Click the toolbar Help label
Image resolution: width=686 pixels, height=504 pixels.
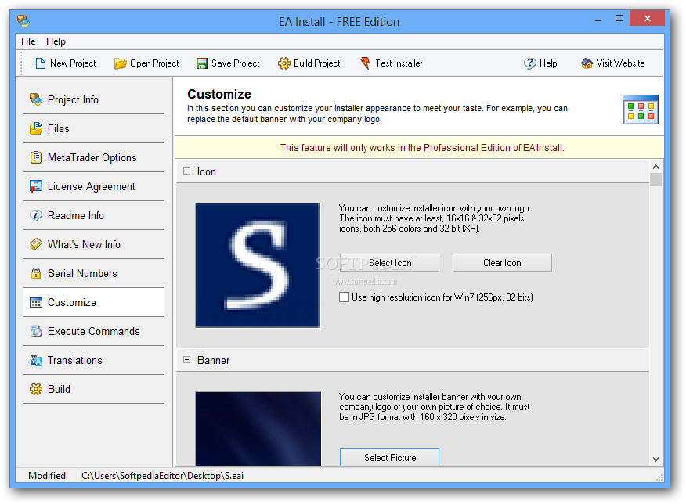548,63
